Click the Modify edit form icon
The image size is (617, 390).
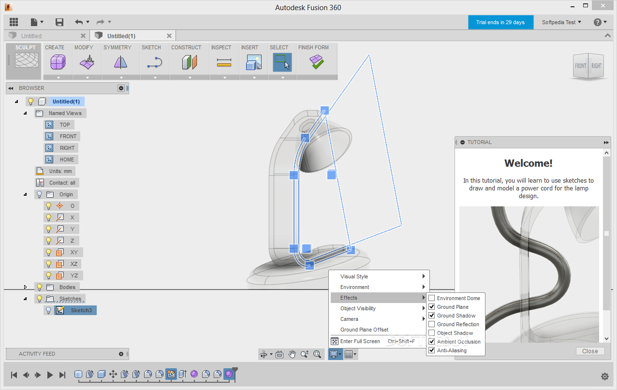87,62
